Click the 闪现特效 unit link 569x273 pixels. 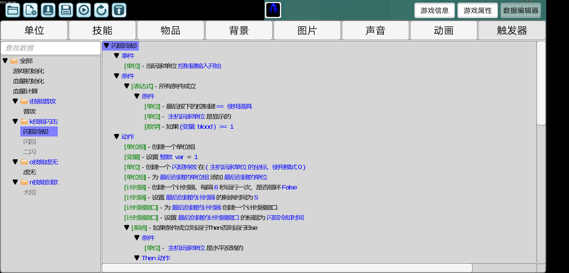(x=184, y=167)
